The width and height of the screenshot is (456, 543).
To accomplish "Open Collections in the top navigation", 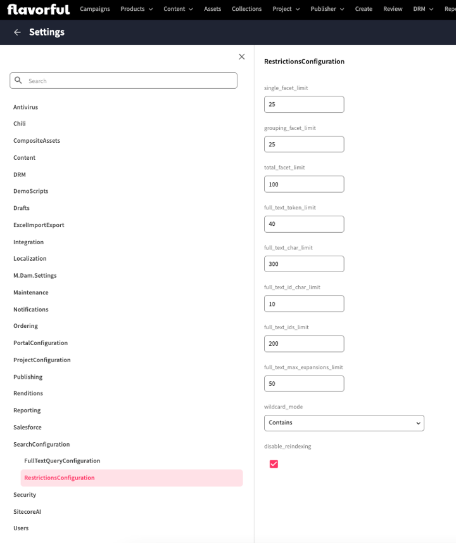I will click(x=246, y=9).
